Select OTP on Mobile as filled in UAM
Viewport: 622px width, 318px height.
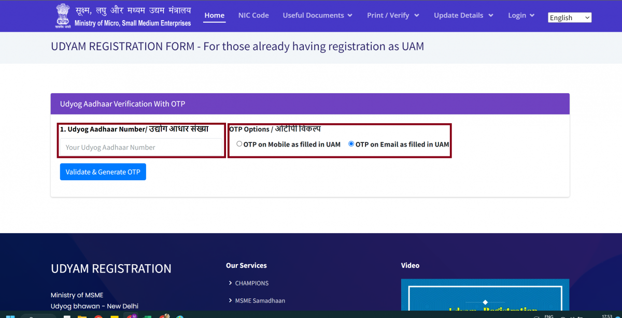(x=239, y=144)
